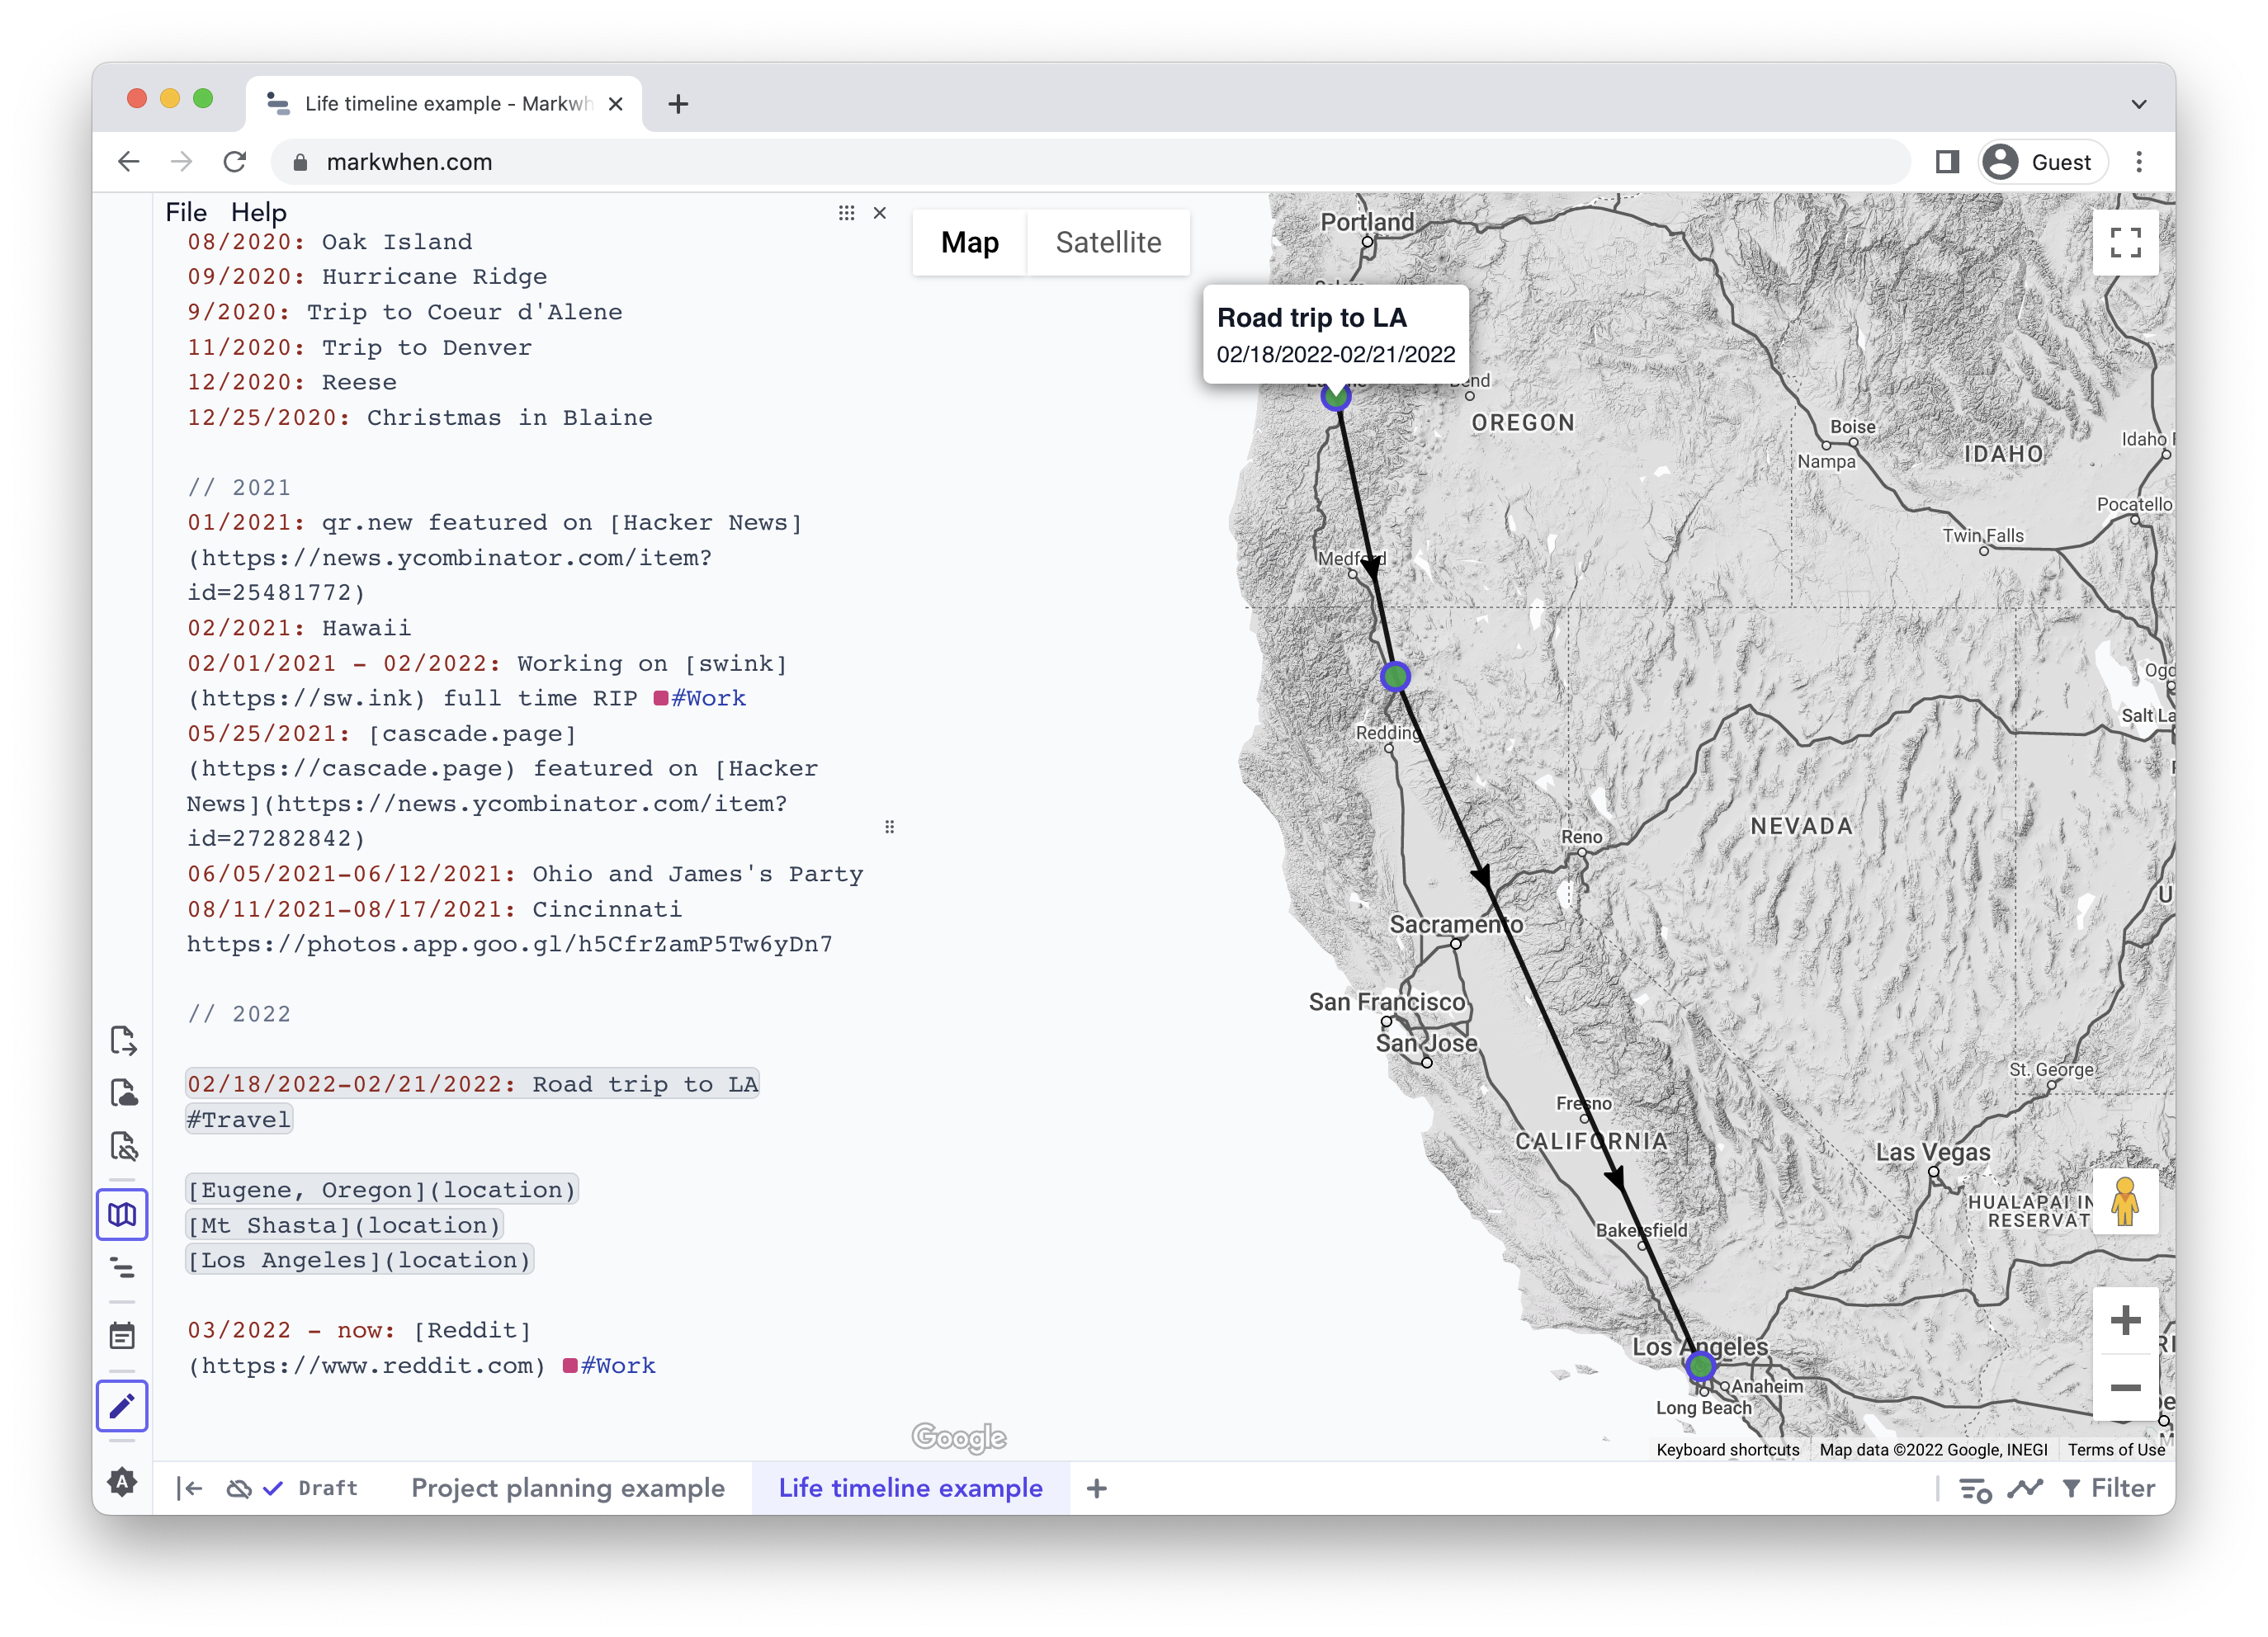The image size is (2268, 1637).
Task: Click the cloud save document icon
Action: click(x=123, y=1093)
